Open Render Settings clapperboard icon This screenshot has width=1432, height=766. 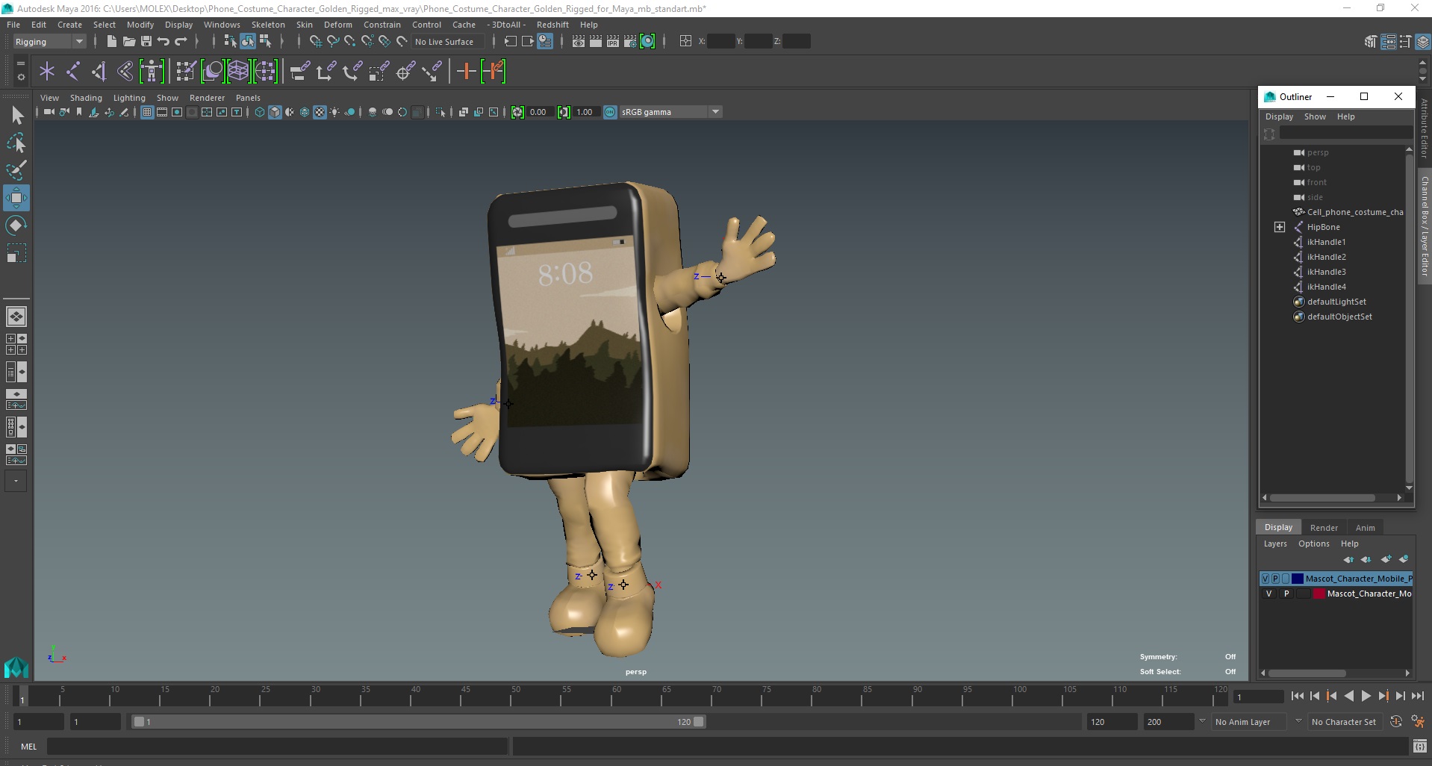(x=630, y=42)
